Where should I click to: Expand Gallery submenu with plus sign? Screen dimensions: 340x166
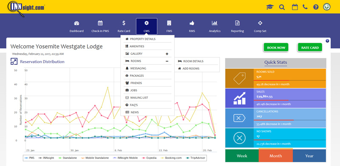point(167,54)
